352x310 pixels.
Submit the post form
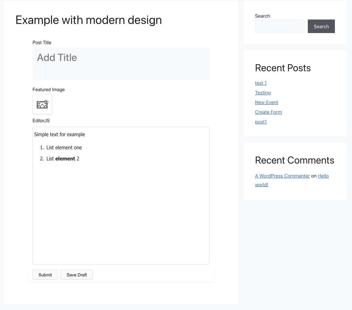click(x=45, y=275)
